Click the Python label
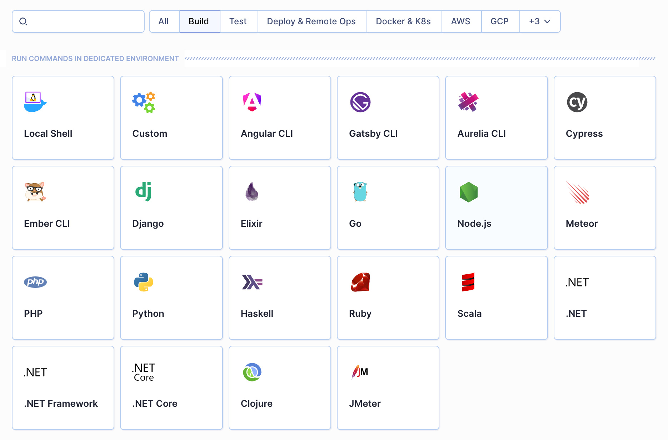668x440 pixels. pos(148,314)
